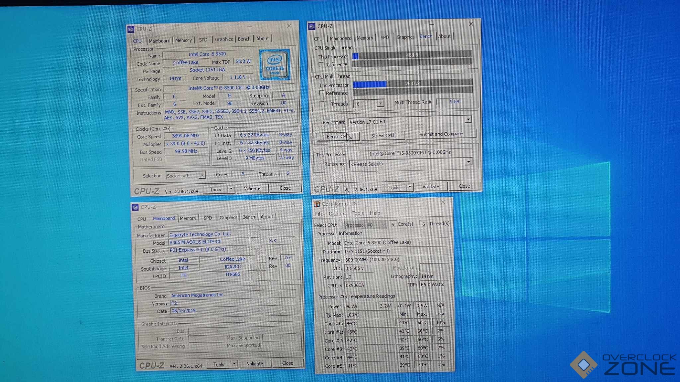
Task: Open Tools dropdown arrow in Mainboard window
Action: pos(234,364)
